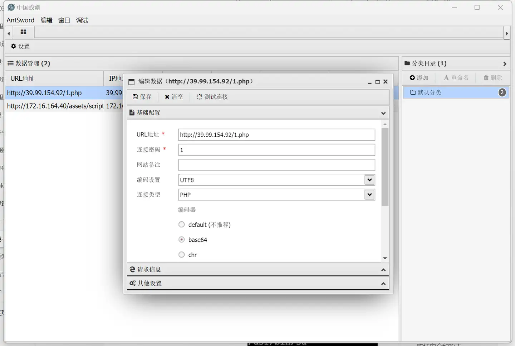515x346 pixels.
Task: Maximize the 编辑数据 dialog
Action: point(377,82)
